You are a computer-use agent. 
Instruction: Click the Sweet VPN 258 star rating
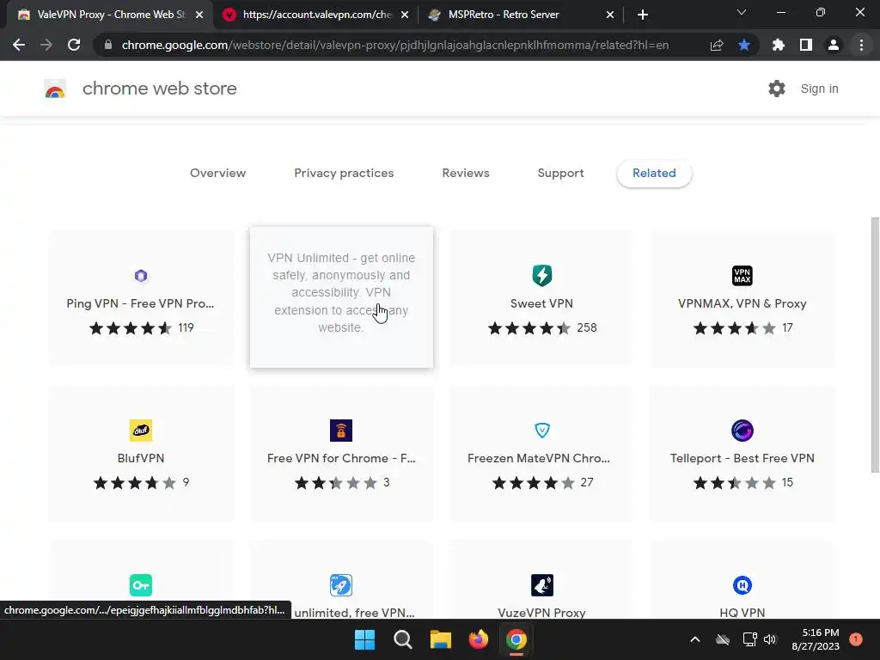click(x=542, y=327)
